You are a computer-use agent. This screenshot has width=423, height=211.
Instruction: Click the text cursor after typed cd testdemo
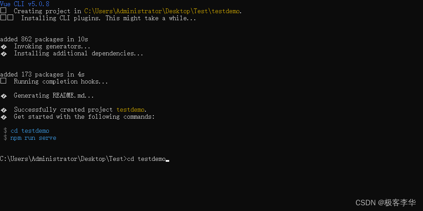(x=167, y=161)
